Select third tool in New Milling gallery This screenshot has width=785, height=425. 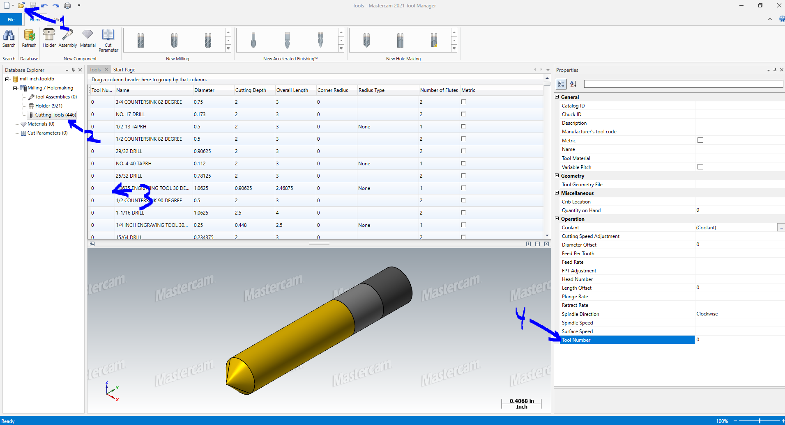click(208, 40)
